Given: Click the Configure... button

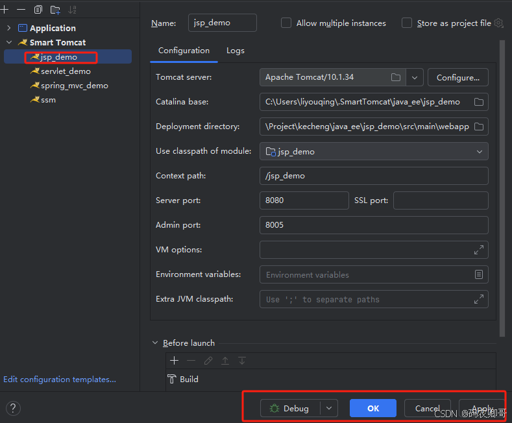Looking at the screenshot, I should [x=457, y=77].
